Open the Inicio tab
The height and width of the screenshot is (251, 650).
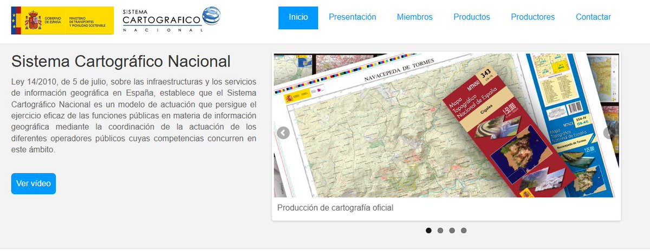coord(298,17)
